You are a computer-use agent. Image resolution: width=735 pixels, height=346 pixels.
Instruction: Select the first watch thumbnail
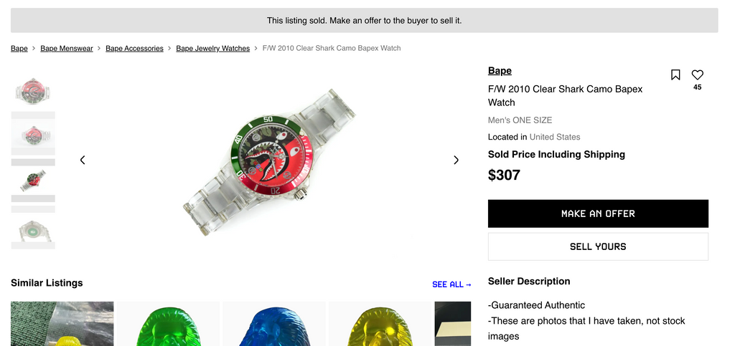(x=33, y=90)
